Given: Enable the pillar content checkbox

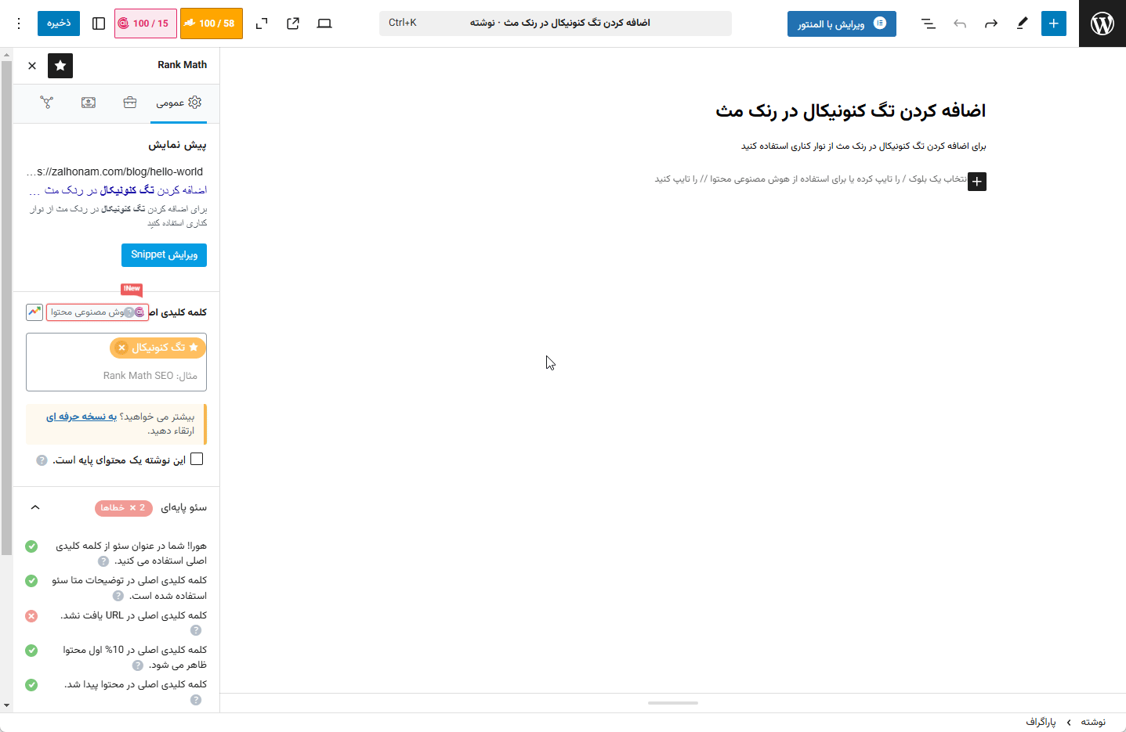Looking at the screenshot, I should pyautogui.click(x=197, y=460).
